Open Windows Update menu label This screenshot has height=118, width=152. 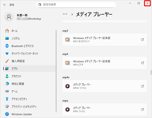click(22, 114)
